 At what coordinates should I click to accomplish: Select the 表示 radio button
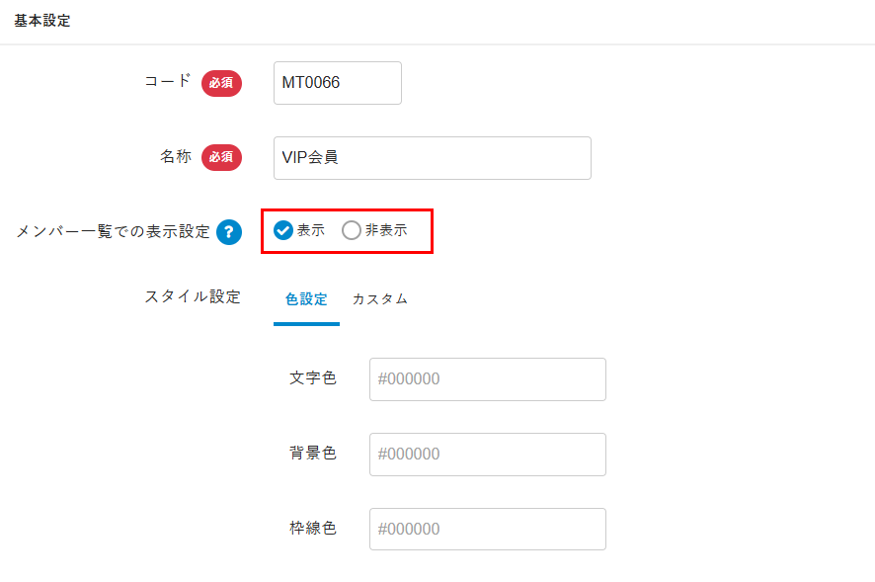point(283,230)
